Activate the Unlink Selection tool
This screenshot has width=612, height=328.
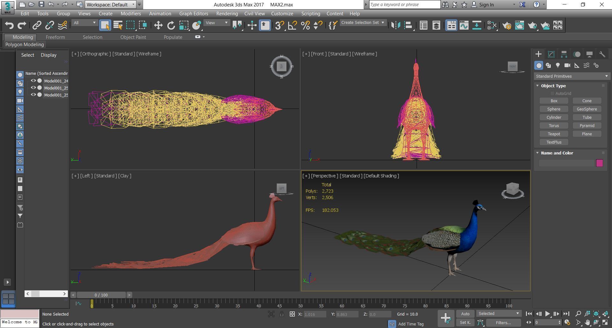pos(49,25)
